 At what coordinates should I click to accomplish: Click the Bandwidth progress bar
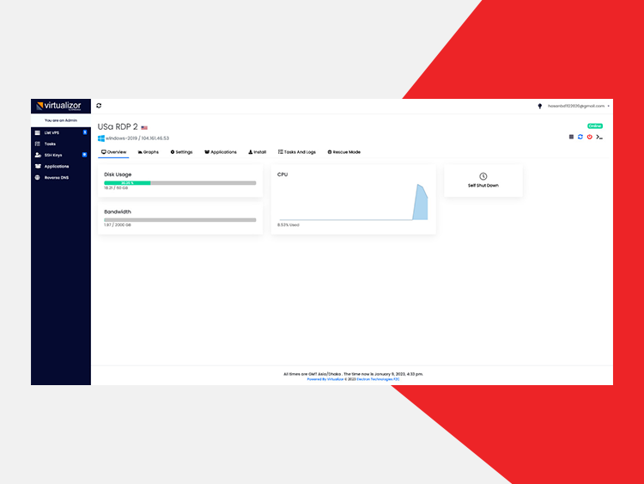pyautogui.click(x=180, y=220)
